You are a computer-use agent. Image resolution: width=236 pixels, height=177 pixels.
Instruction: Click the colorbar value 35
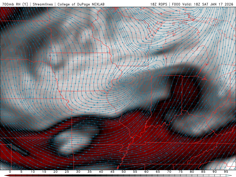[x=90, y=172]
